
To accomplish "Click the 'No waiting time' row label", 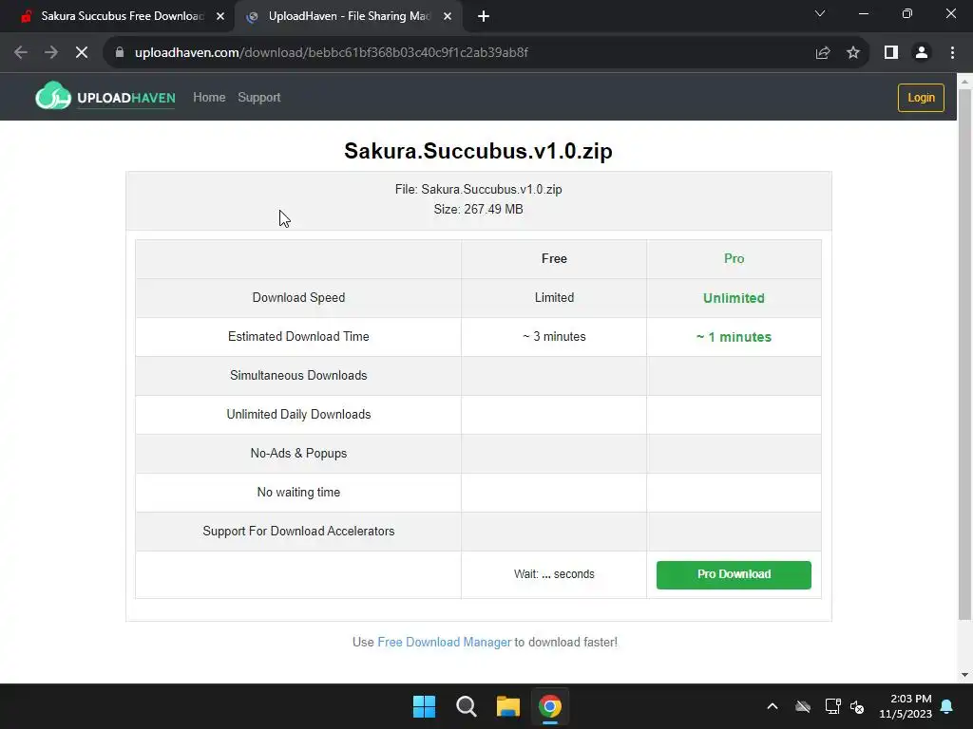I will pos(298,493).
